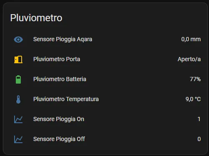Open the Sensore Pioggia On label
209x156 pixels.
(x=59, y=119)
